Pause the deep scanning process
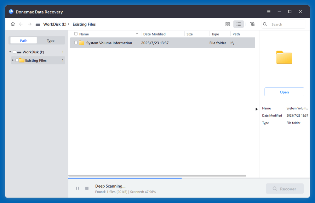 click(x=77, y=188)
